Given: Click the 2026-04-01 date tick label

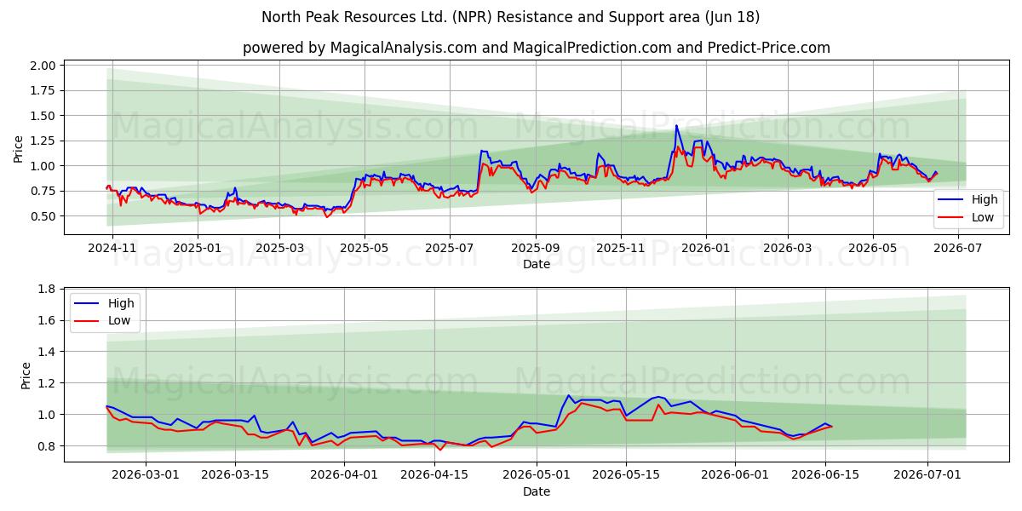Looking at the screenshot, I should pyautogui.click(x=344, y=475).
